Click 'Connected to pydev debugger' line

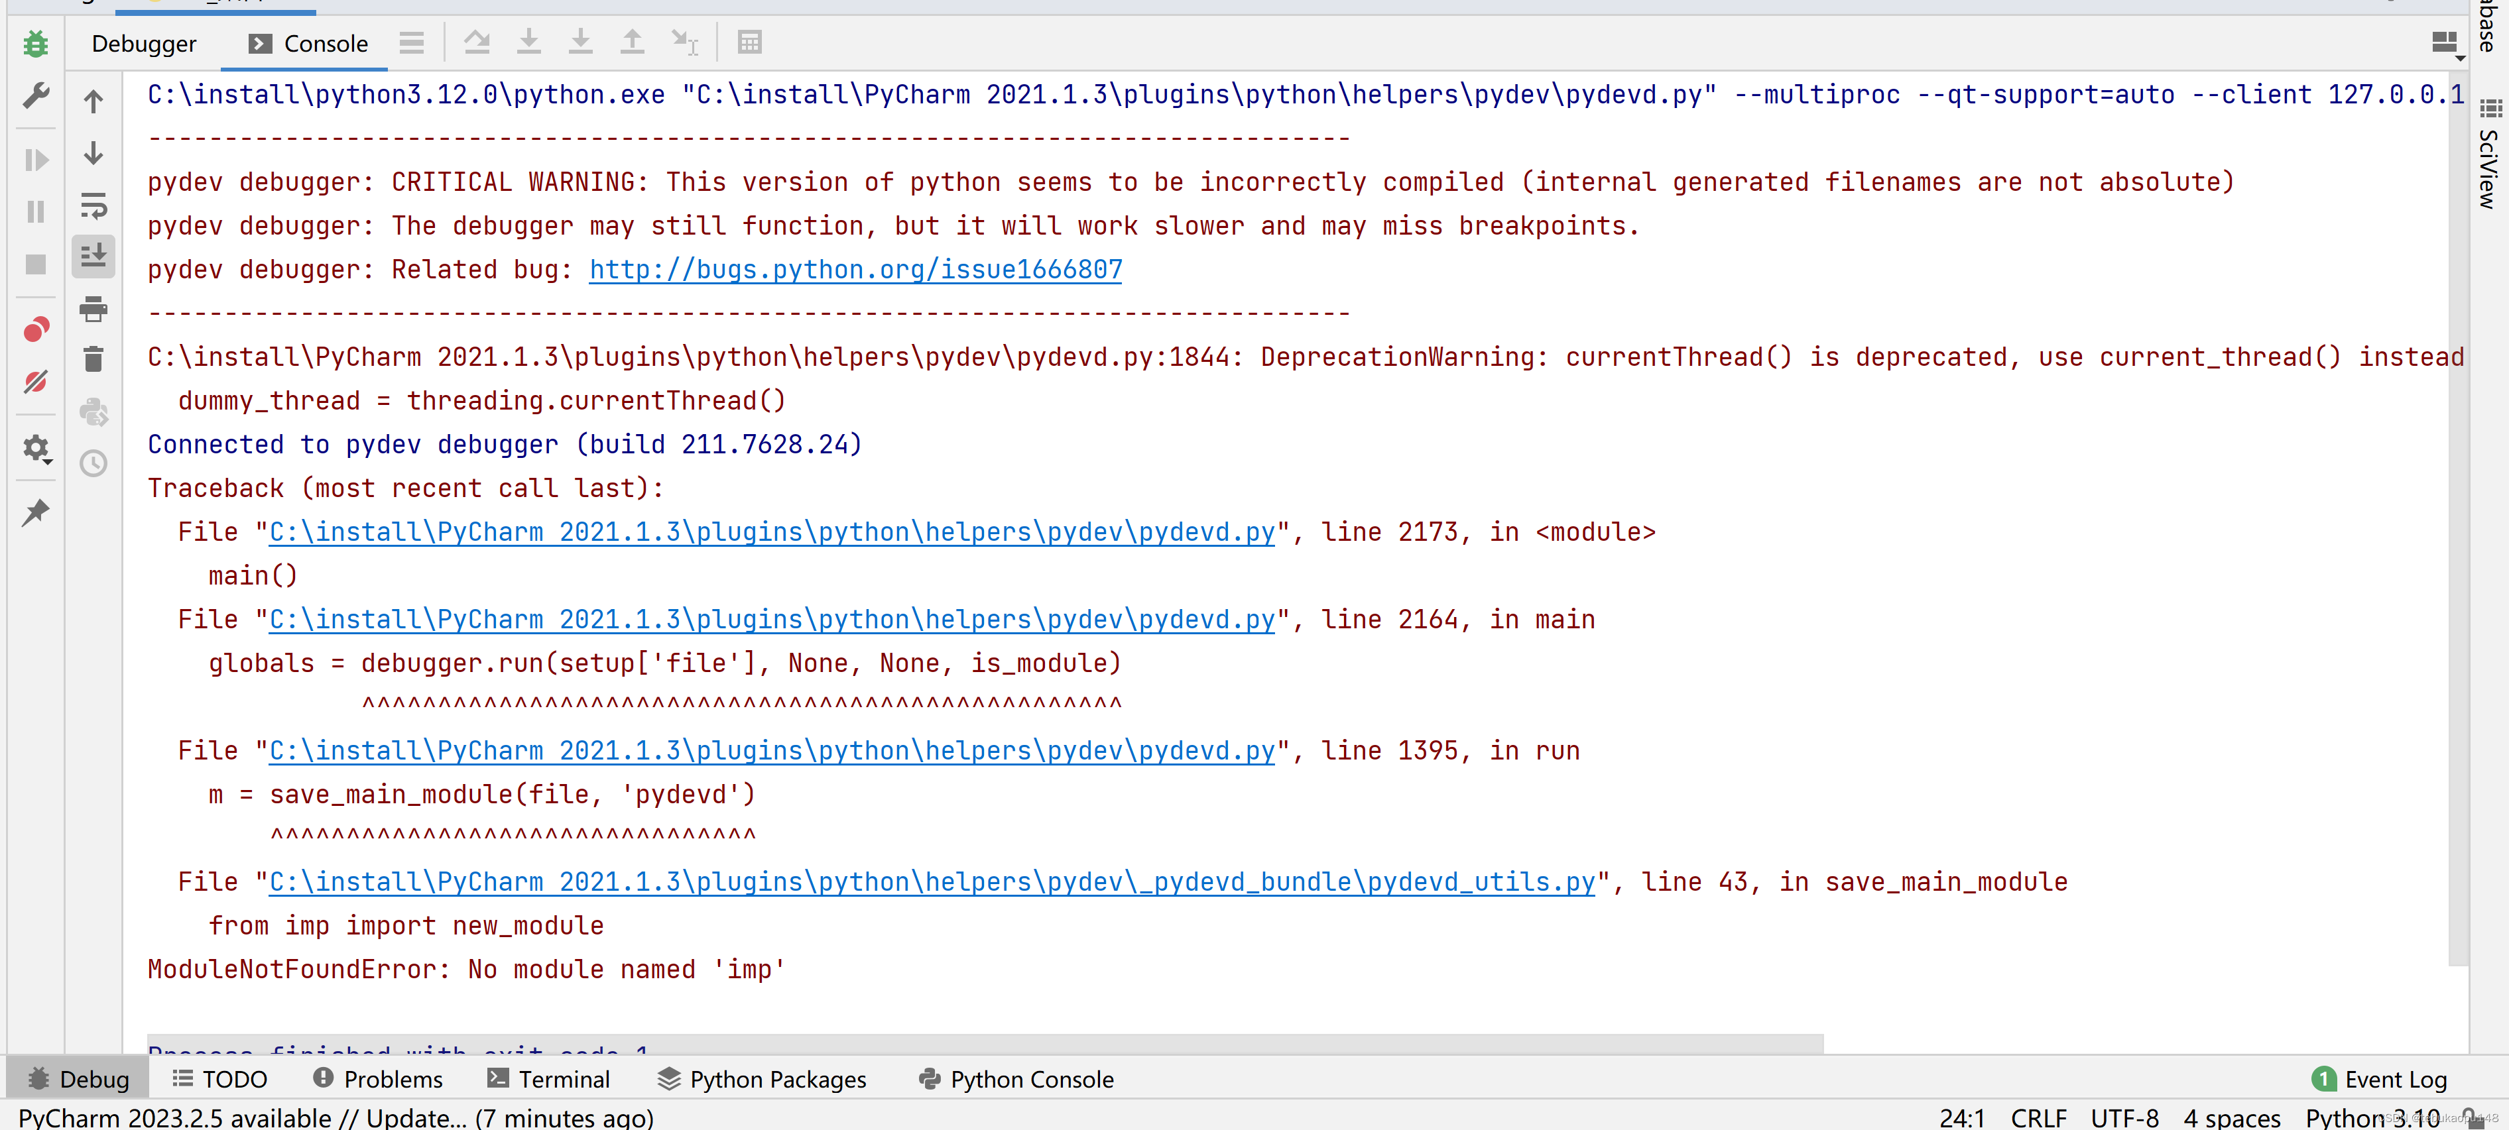[x=505, y=445]
